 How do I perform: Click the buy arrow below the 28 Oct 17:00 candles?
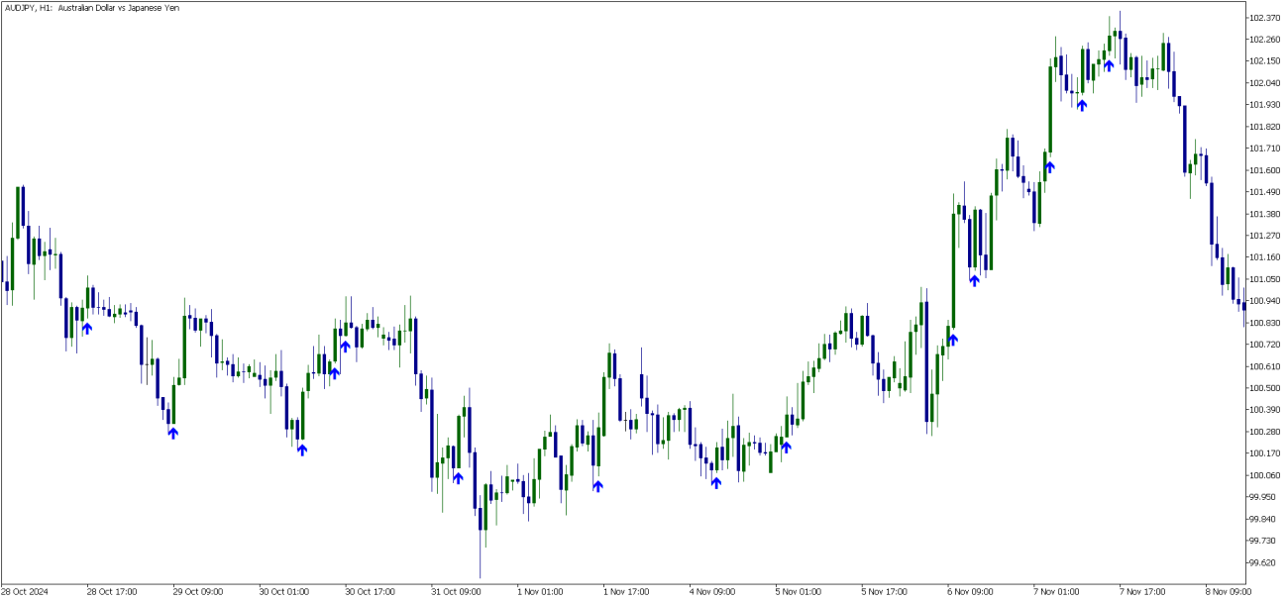[87, 327]
